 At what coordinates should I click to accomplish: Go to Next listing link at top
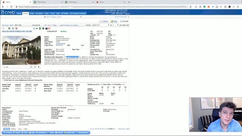(x=12, y=25)
